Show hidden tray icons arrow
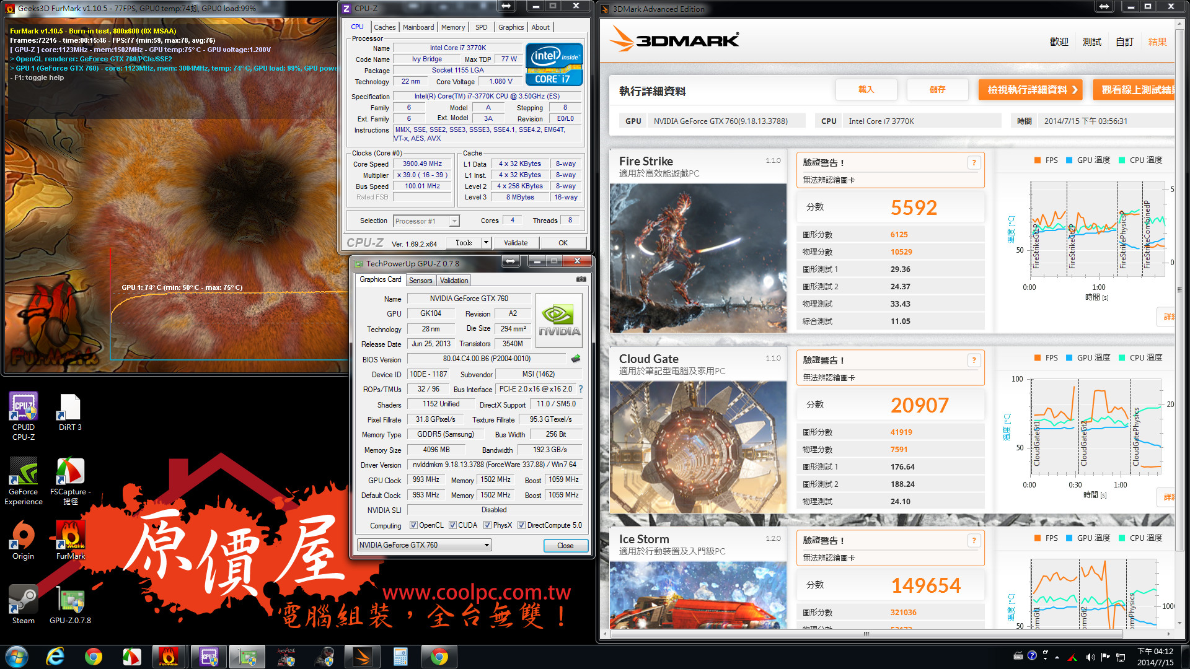The image size is (1190, 669). tap(1057, 657)
